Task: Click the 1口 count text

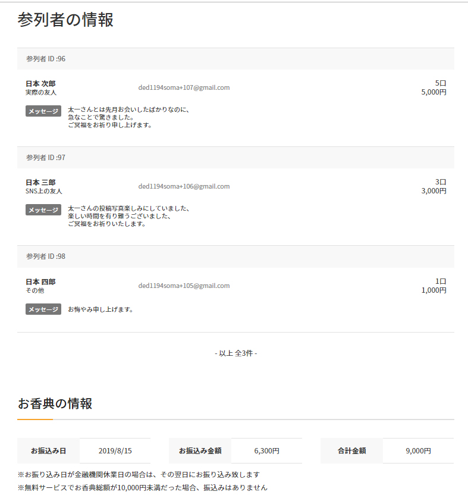Action: coord(441,281)
